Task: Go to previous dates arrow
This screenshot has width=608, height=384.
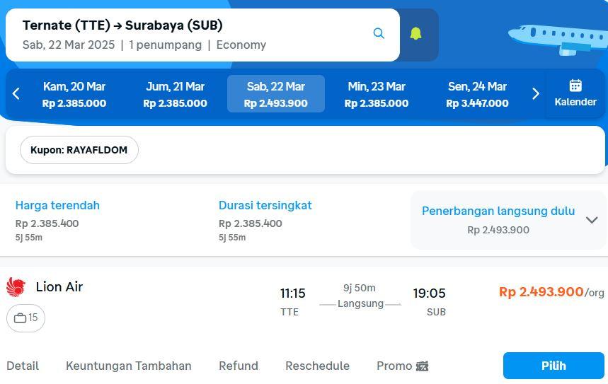Action: 16,93
